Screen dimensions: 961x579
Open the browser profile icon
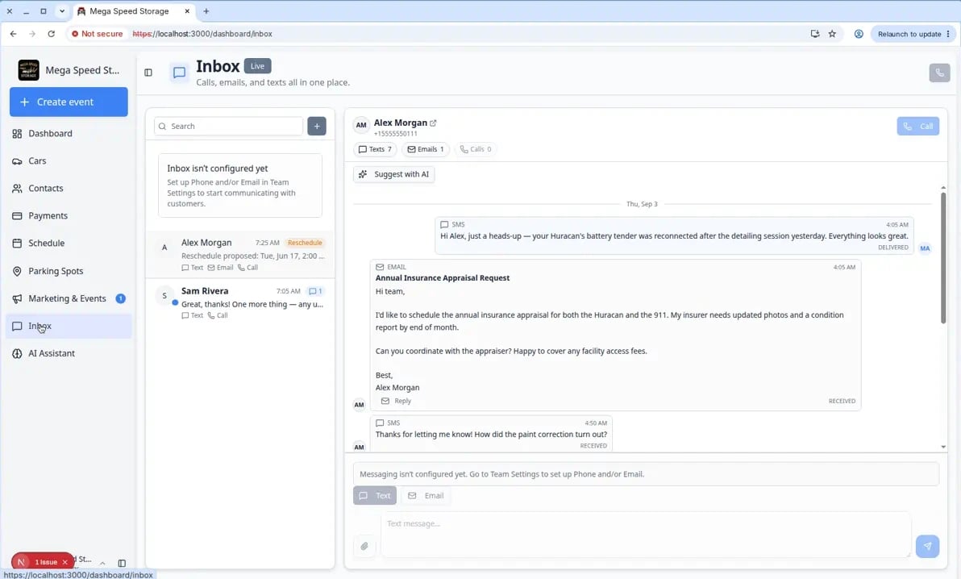pos(859,34)
